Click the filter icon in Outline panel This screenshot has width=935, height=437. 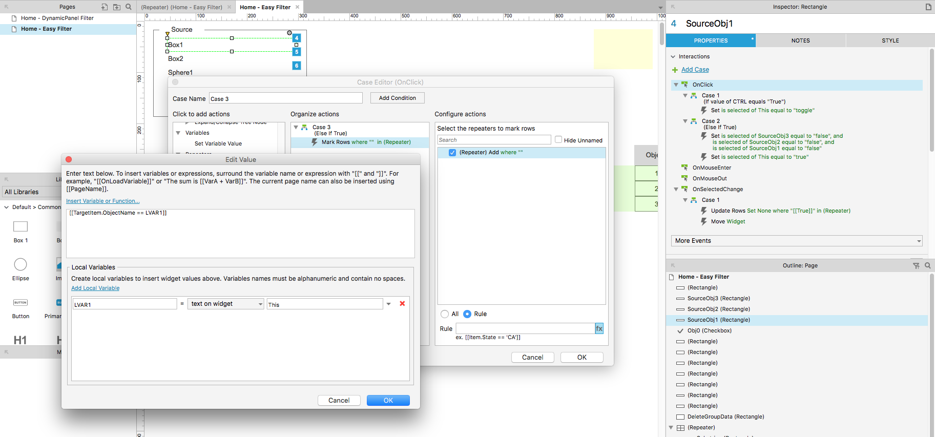[x=916, y=265]
